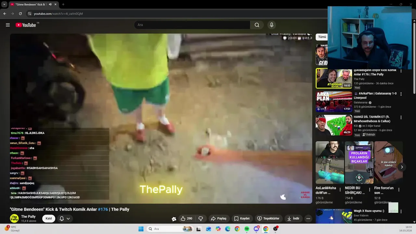
Task: Go to the YouTube home logo
Action: click(26, 25)
